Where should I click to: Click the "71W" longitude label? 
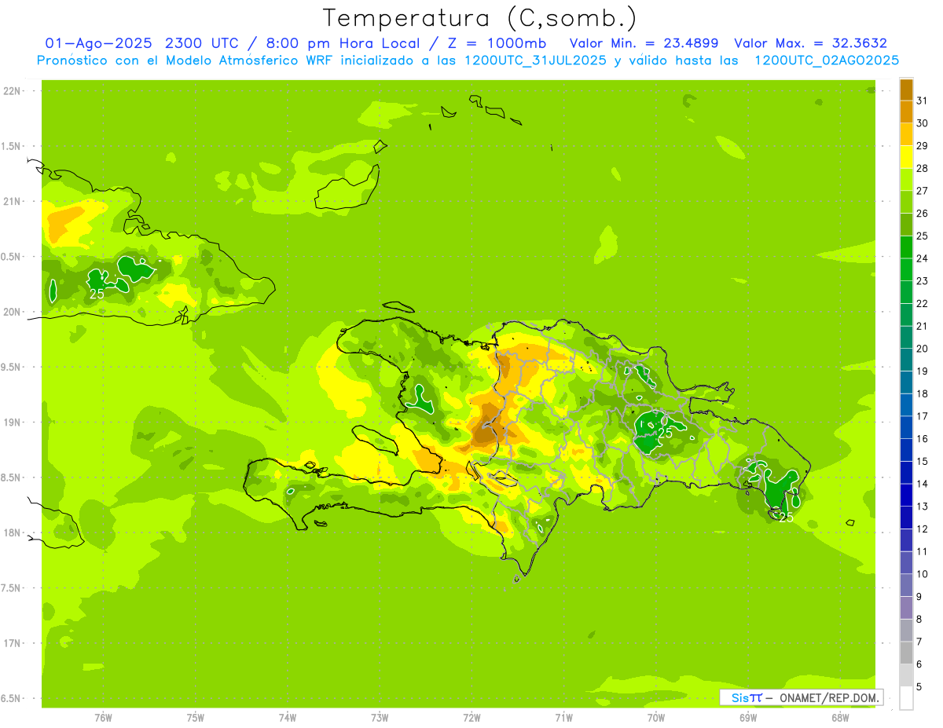pos(563,719)
